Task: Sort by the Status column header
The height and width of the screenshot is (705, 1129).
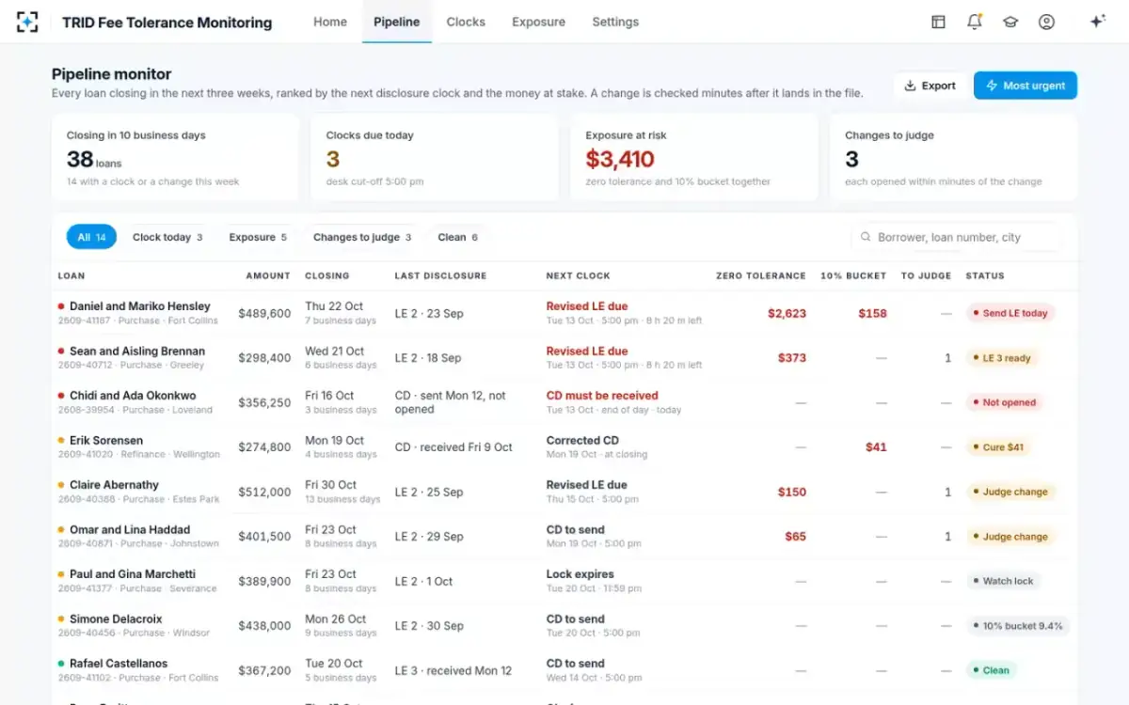Action: [985, 275]
